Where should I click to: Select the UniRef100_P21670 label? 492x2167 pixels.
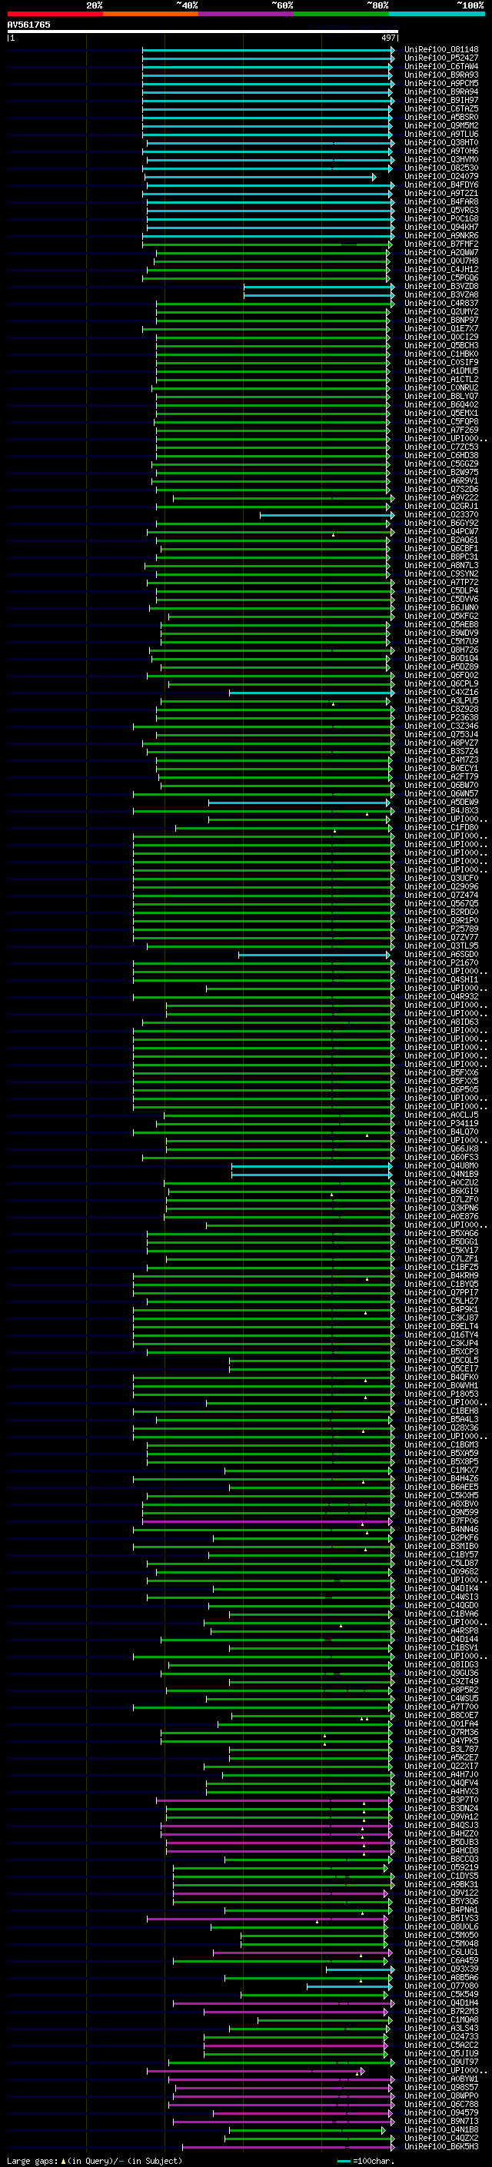pyautogui.click(x=440, y=962)
